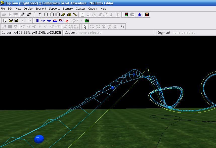Select the diagonal olive beam tool

(75, 15)
